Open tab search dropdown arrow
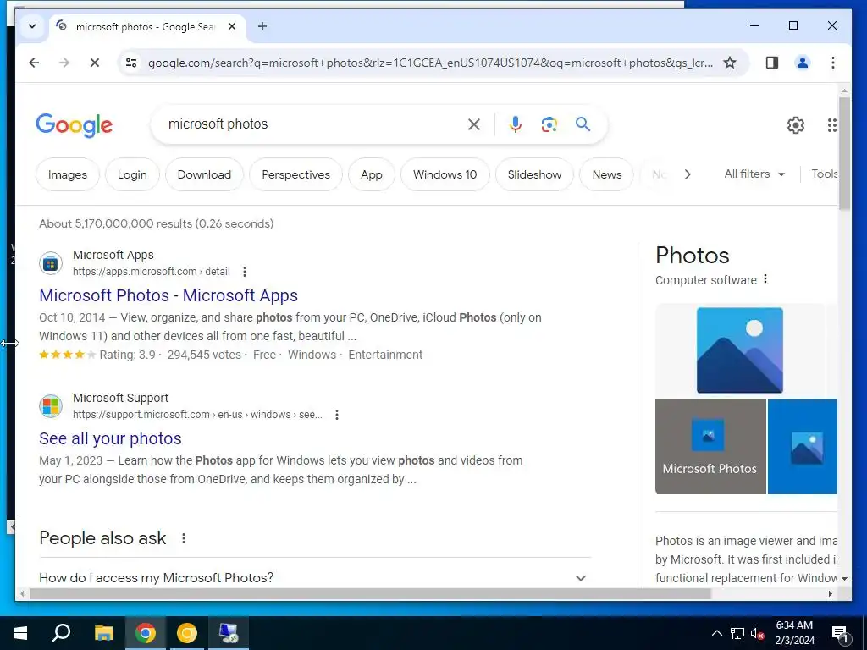Image resolution: width=867 pixels, height=650 pixels. pyautogui.click(x=32, y=26)
